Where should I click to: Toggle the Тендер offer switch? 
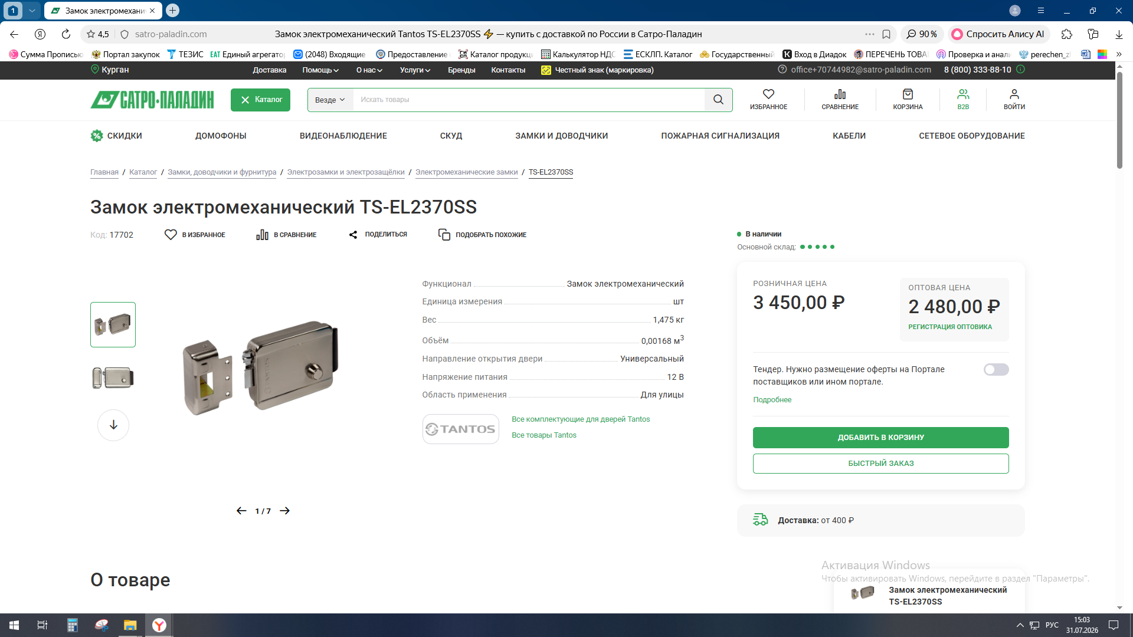pyautogui.click(x=996, y=370)
